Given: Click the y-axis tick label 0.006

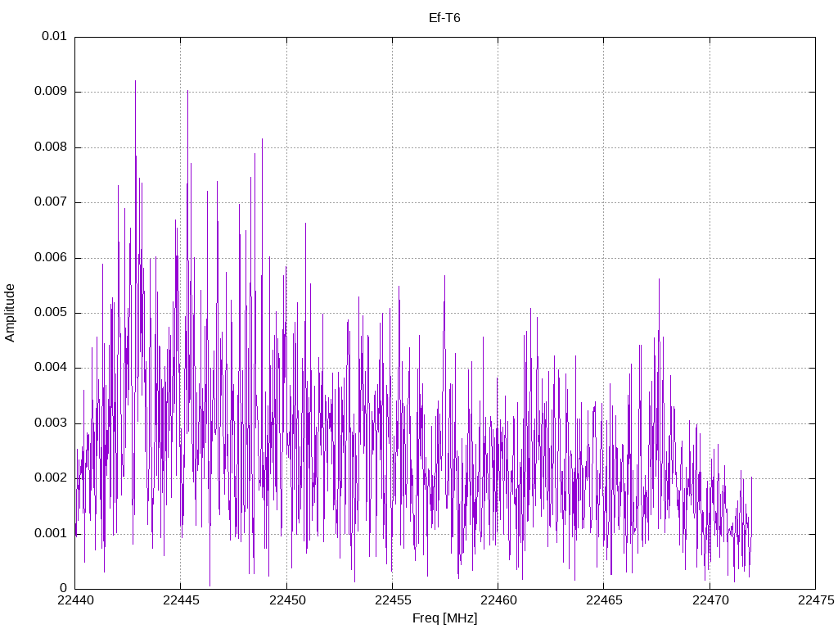Looking at the screenshot, I should click(x=51, y=258).
